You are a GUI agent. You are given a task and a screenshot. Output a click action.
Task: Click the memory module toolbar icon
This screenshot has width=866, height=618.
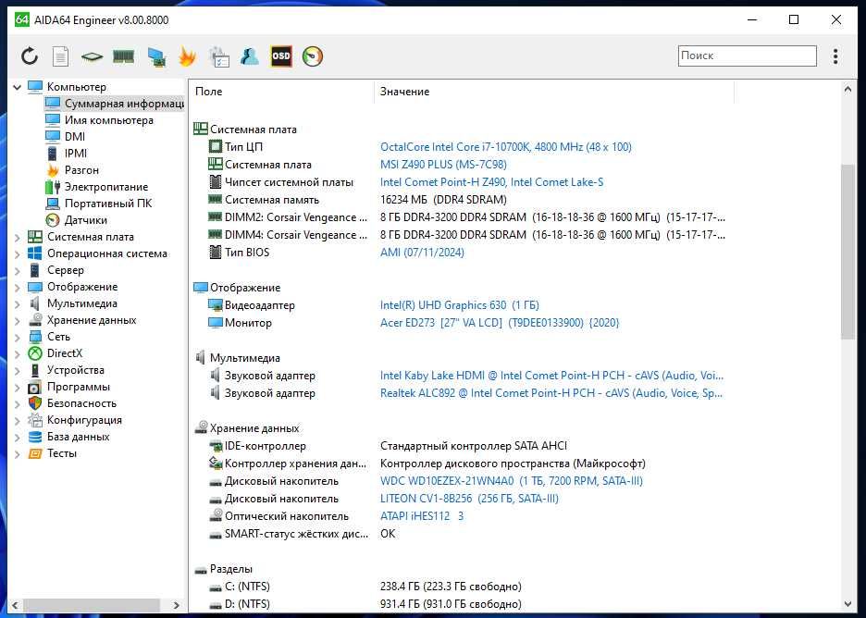point(123,56)
